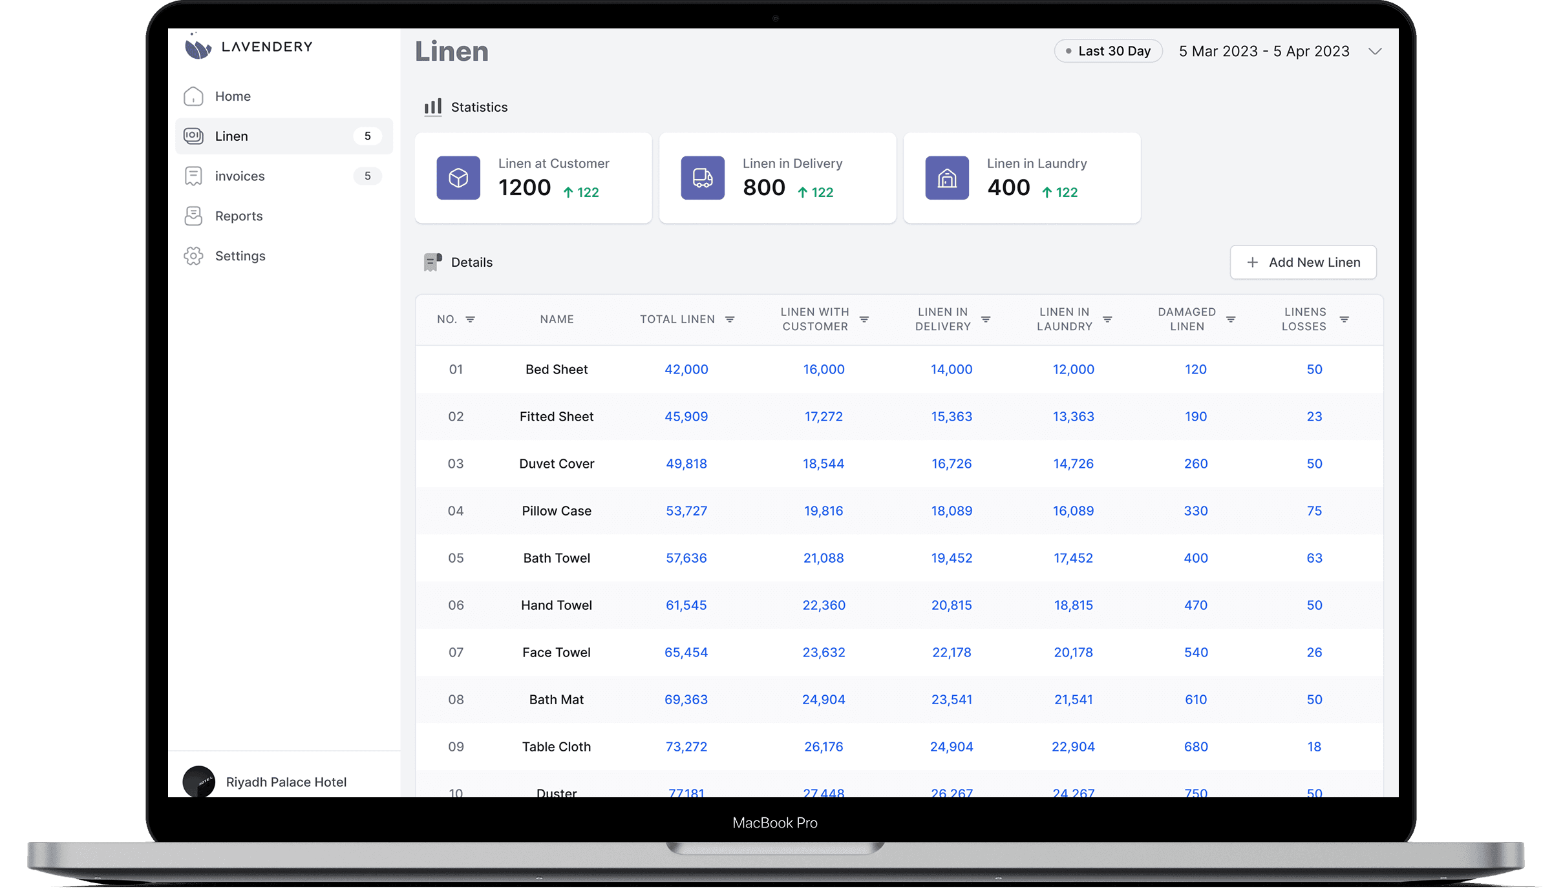Go to the invoices section

click(x=240, y=176)
